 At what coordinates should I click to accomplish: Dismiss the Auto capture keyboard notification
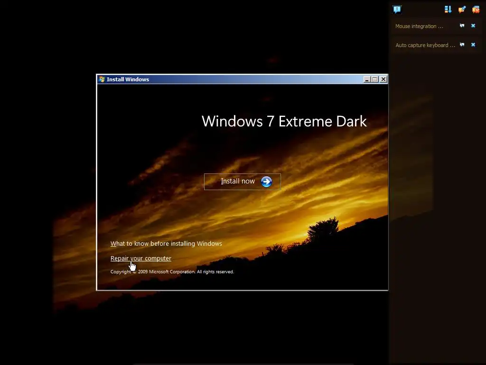(473, 45)
